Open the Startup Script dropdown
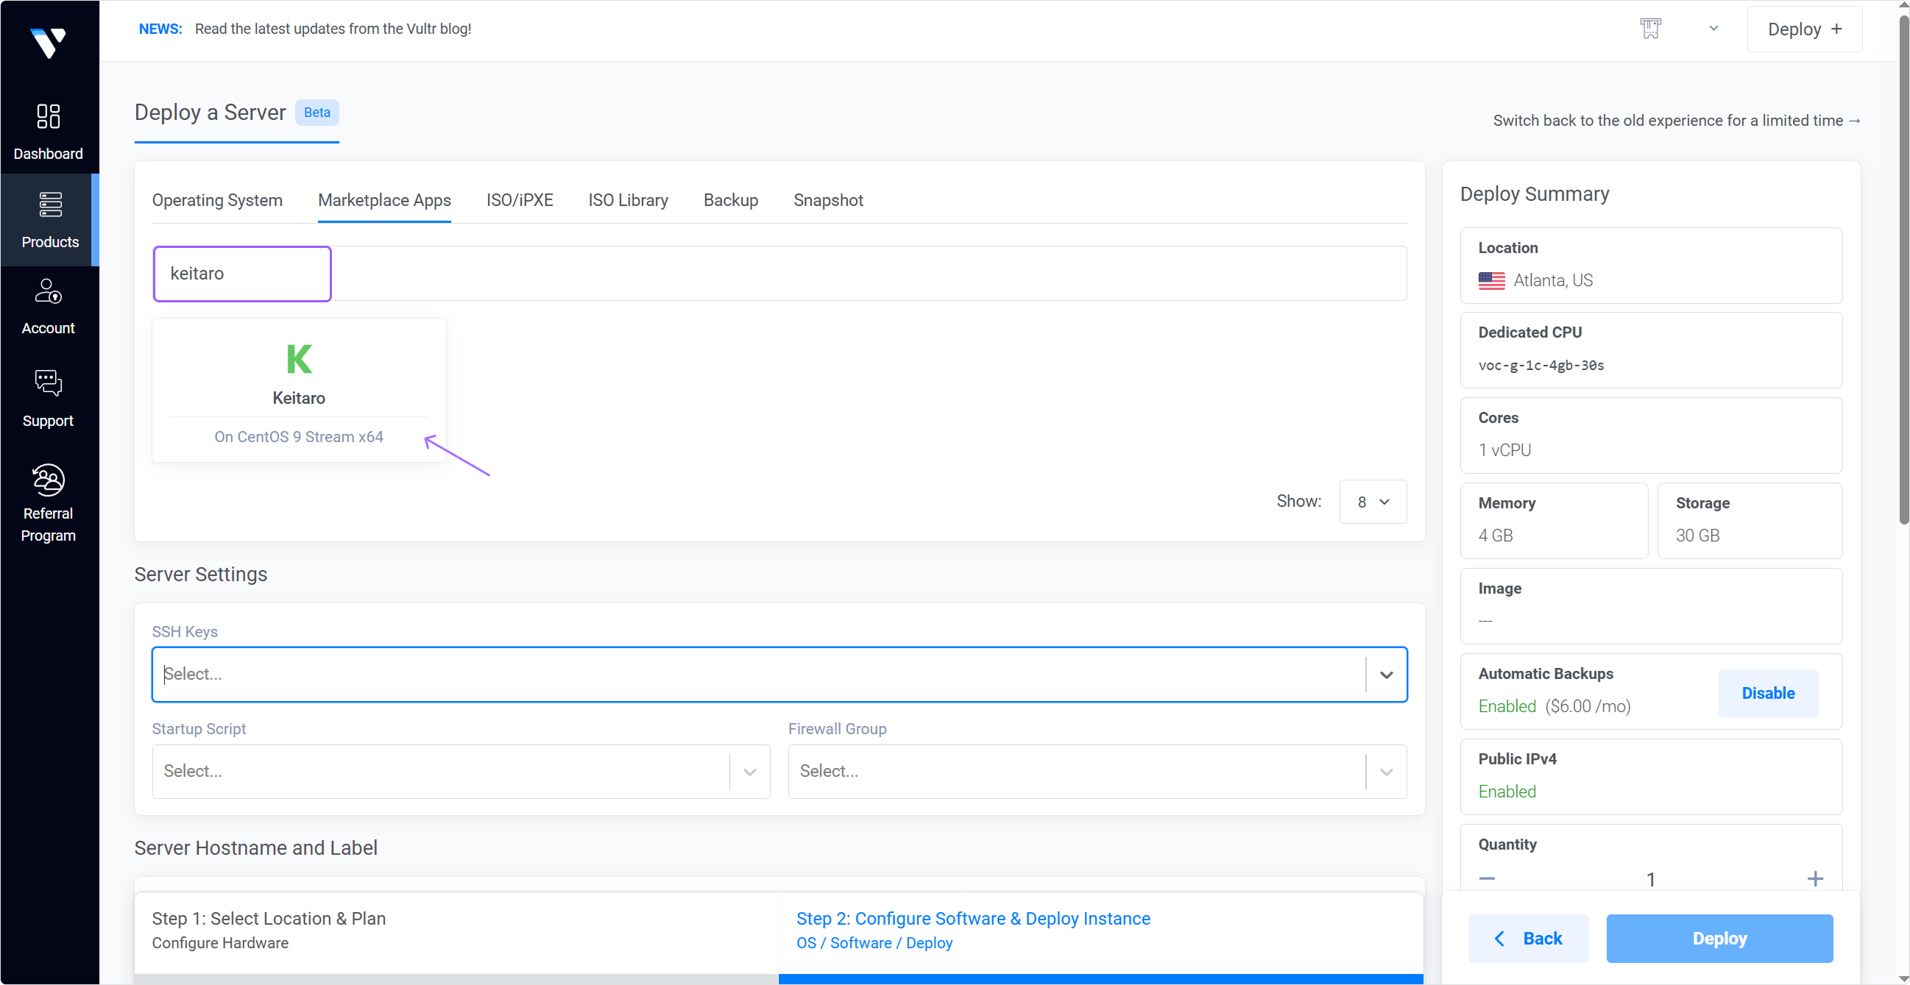 461,772
